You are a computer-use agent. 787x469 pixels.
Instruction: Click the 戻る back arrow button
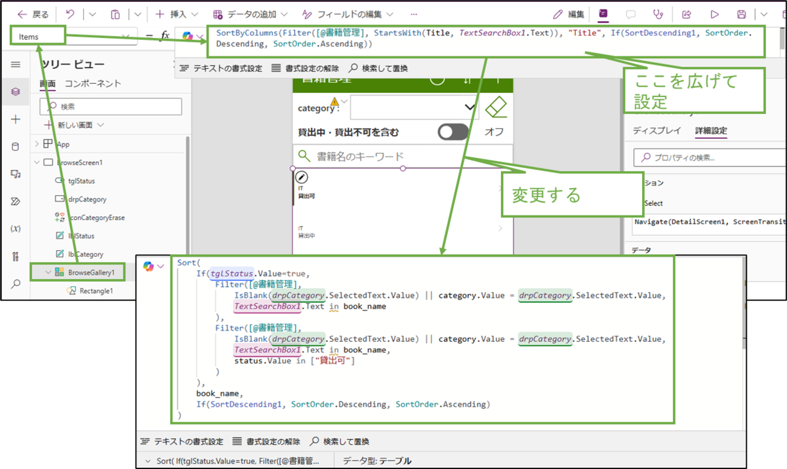coord(33,14)
